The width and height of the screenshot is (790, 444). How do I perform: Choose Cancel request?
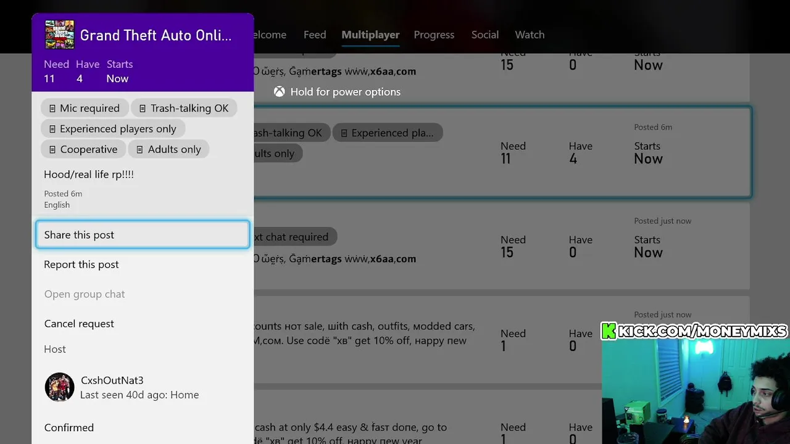(x=143, y=324)
